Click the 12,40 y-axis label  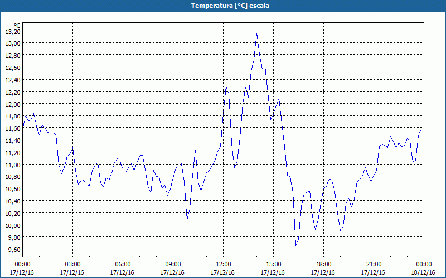[x=13, y=80]
